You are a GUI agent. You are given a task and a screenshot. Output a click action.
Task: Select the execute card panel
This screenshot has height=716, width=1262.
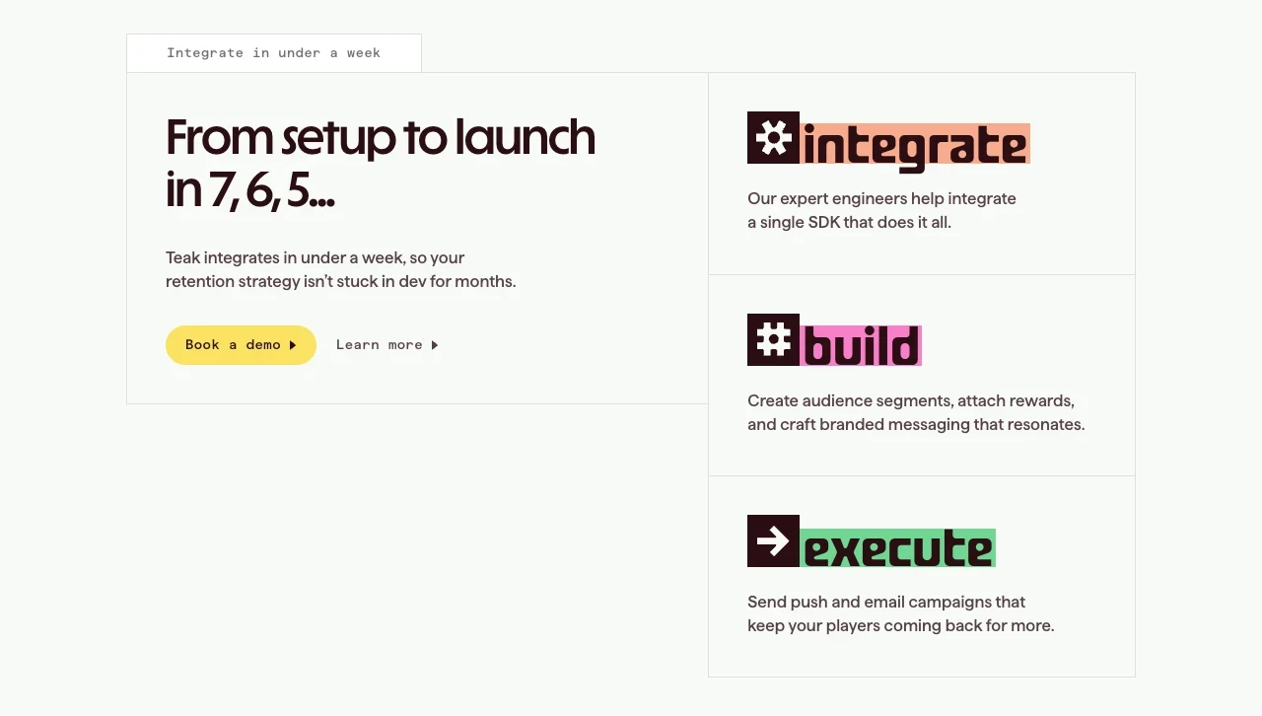922,577
